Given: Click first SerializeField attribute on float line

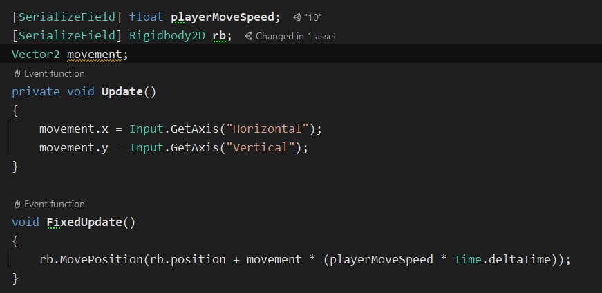Looking at the screenshot, I should tap(67, 17).
